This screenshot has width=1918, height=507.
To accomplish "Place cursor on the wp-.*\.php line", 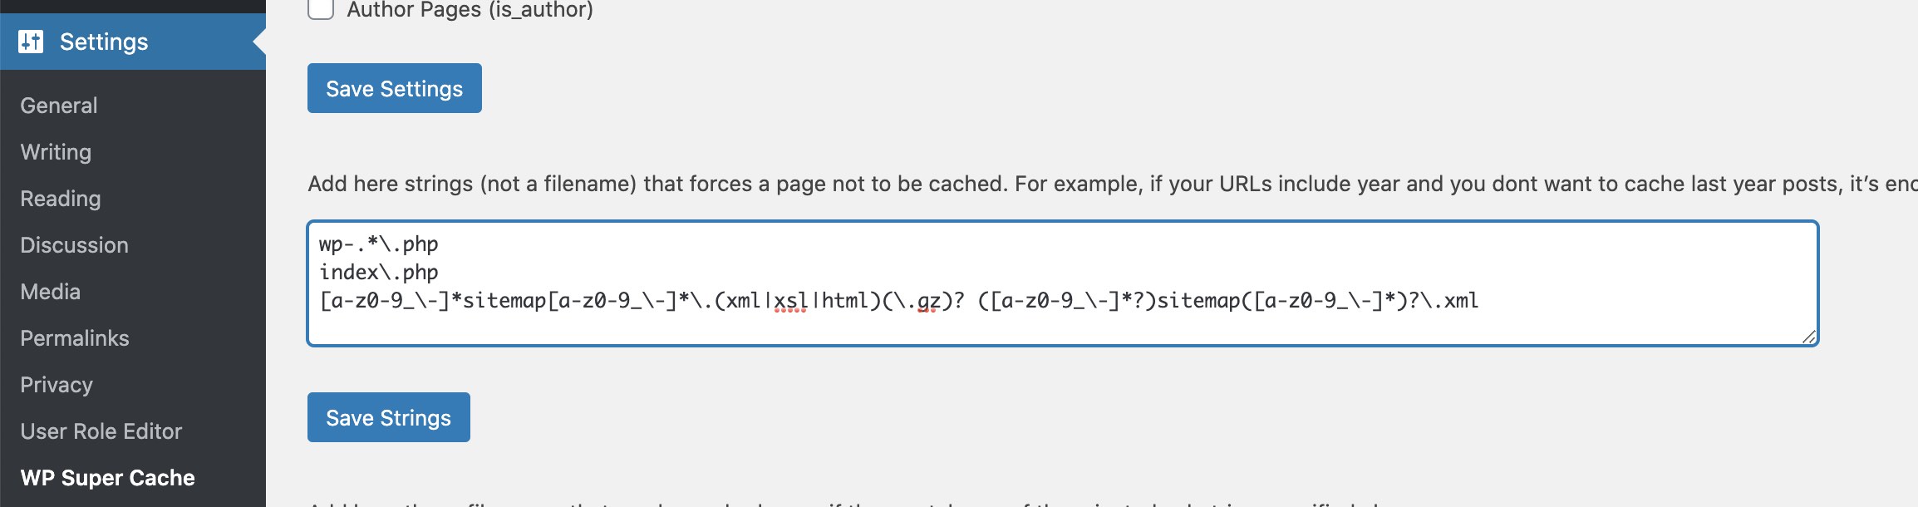I will [x=379, y=244].
